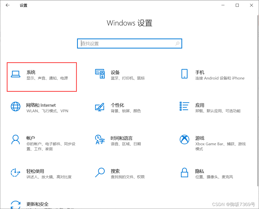Click the Search magnifier category icon
The height and width of the screenshot is (209, 259).
[100, 172]
